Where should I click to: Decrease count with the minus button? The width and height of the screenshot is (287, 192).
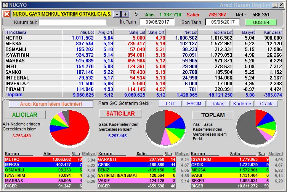click(117, 14)
